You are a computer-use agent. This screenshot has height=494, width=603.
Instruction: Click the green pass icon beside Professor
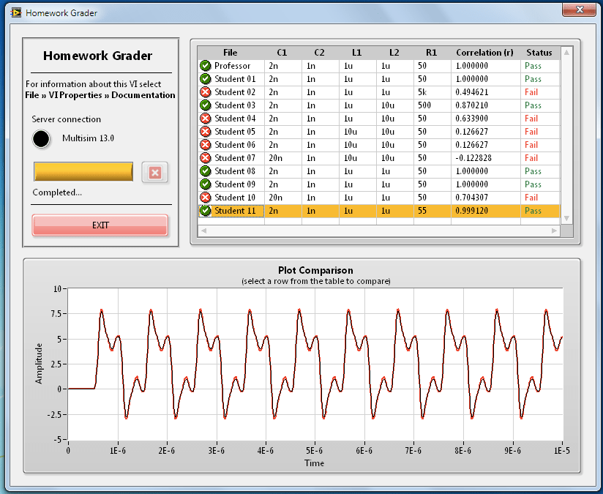(x=206, y=66)
